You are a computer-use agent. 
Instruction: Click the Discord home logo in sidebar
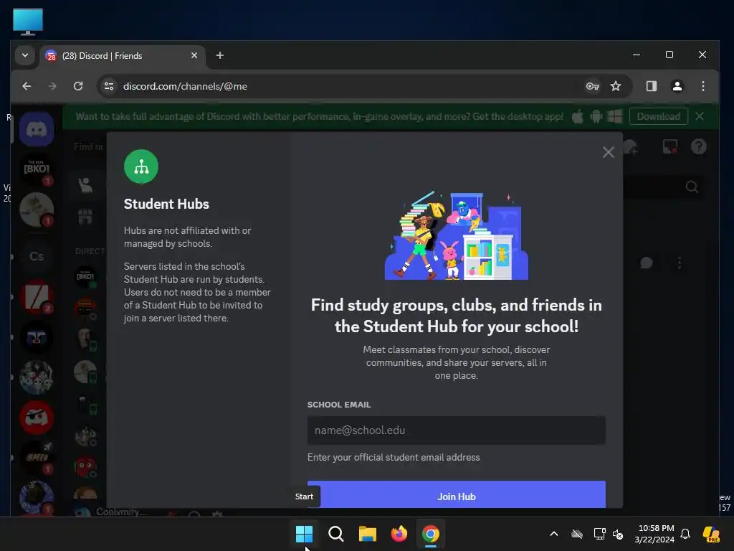pos(37,129)
